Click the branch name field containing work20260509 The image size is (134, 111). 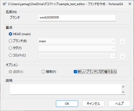pyautogui.click(x=77, y=18)
